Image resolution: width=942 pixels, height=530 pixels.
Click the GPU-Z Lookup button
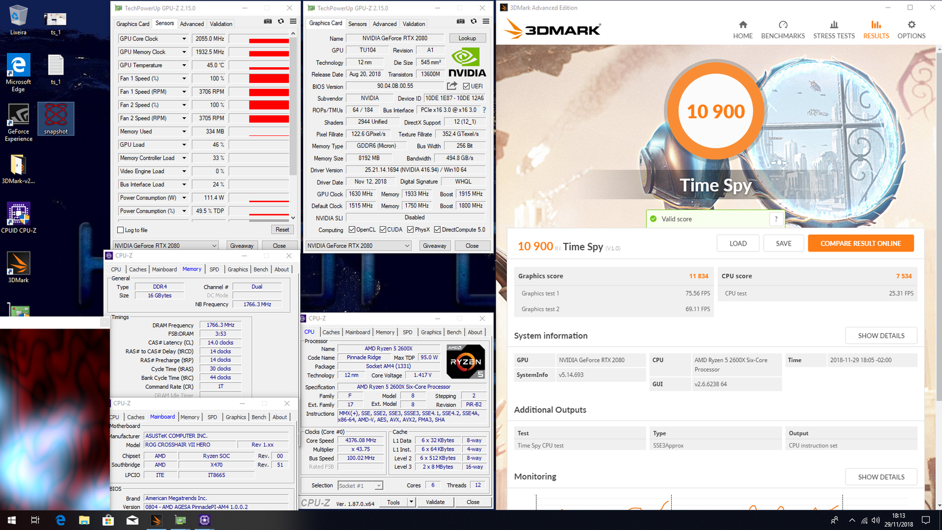click(467, 38)
